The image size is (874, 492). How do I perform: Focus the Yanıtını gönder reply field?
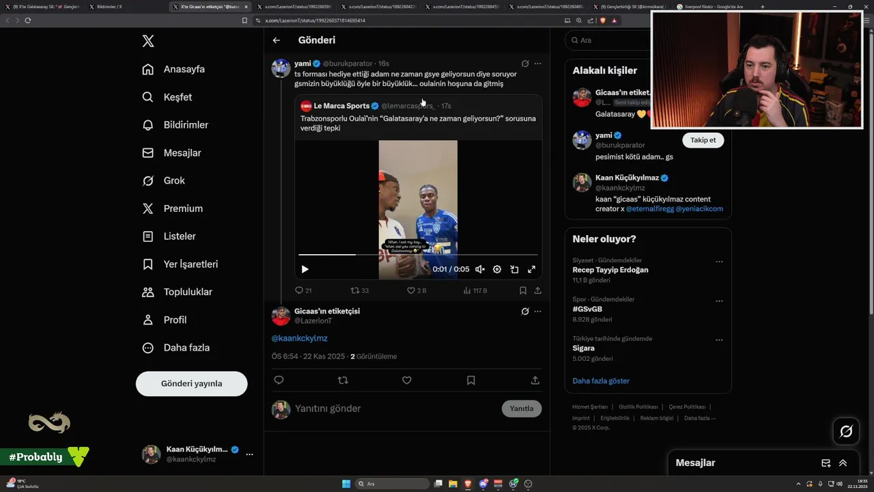click(x=396, y=409)
